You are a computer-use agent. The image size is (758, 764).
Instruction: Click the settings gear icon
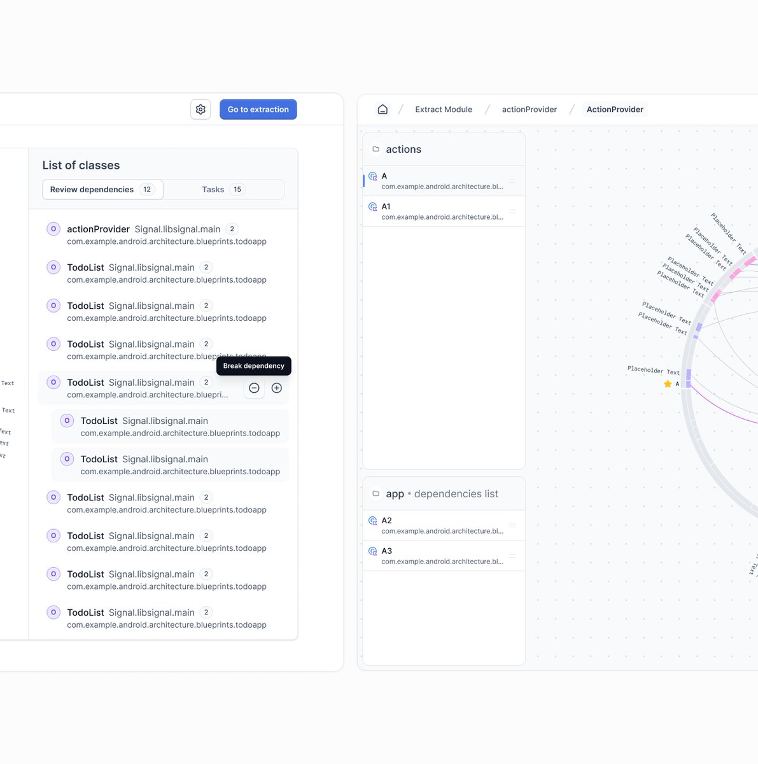pos(200,109)
